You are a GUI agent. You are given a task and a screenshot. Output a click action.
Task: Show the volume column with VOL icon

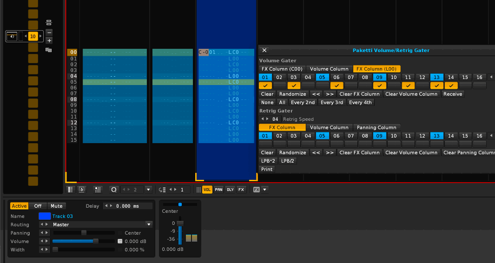click(x=207, y=190)
